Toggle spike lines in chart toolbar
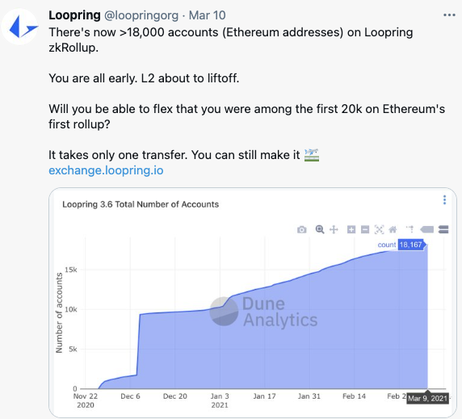 (409, 229)
